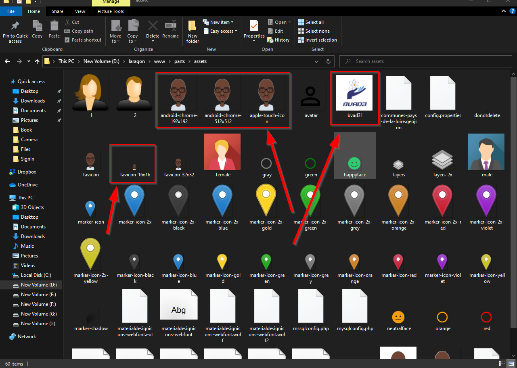Screen dimensions: 517x368
Task: Expand the New item dropdown
Action: tap(218, 22)
